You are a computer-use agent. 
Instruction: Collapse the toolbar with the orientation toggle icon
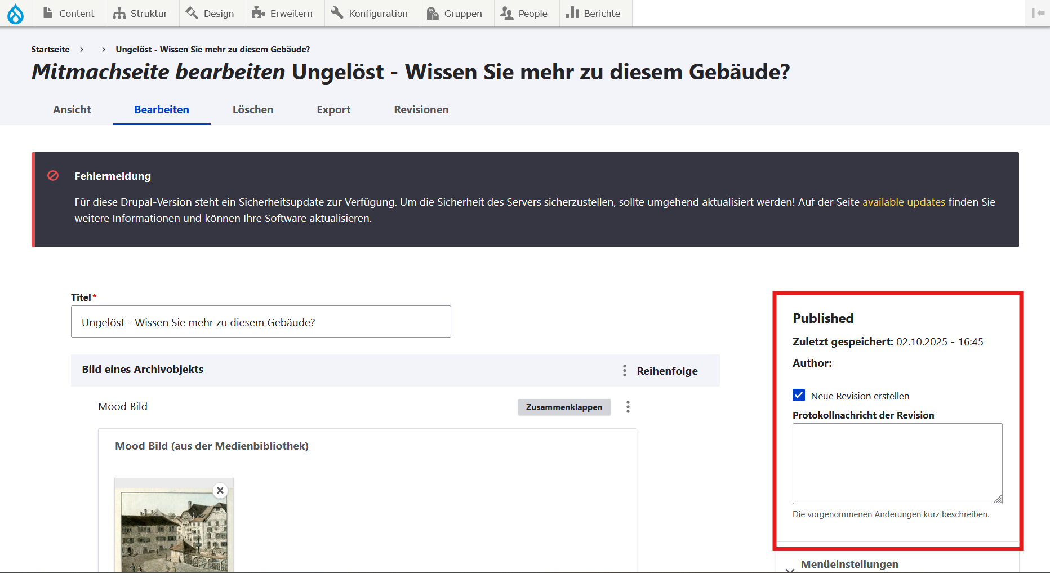tap(1038, 13)
